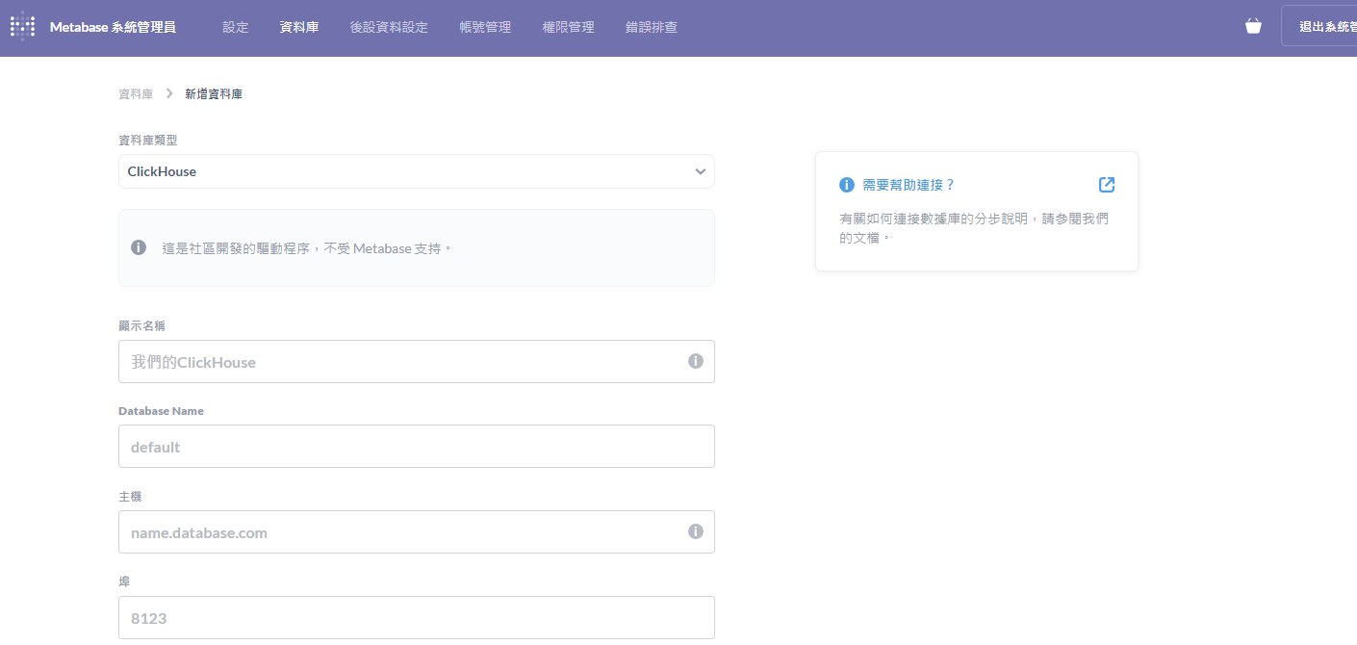Viewport: 1357px width, 645px height.
Task: Click the info icon beside 需要幫助連接
Action: pyautogui.click(x=847, y=185)
